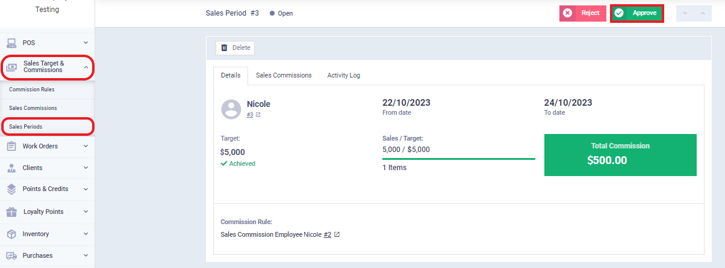The image size is (725, 268).
Task: Open external link icon next to rule #2
Action: (x=337, y=235)
